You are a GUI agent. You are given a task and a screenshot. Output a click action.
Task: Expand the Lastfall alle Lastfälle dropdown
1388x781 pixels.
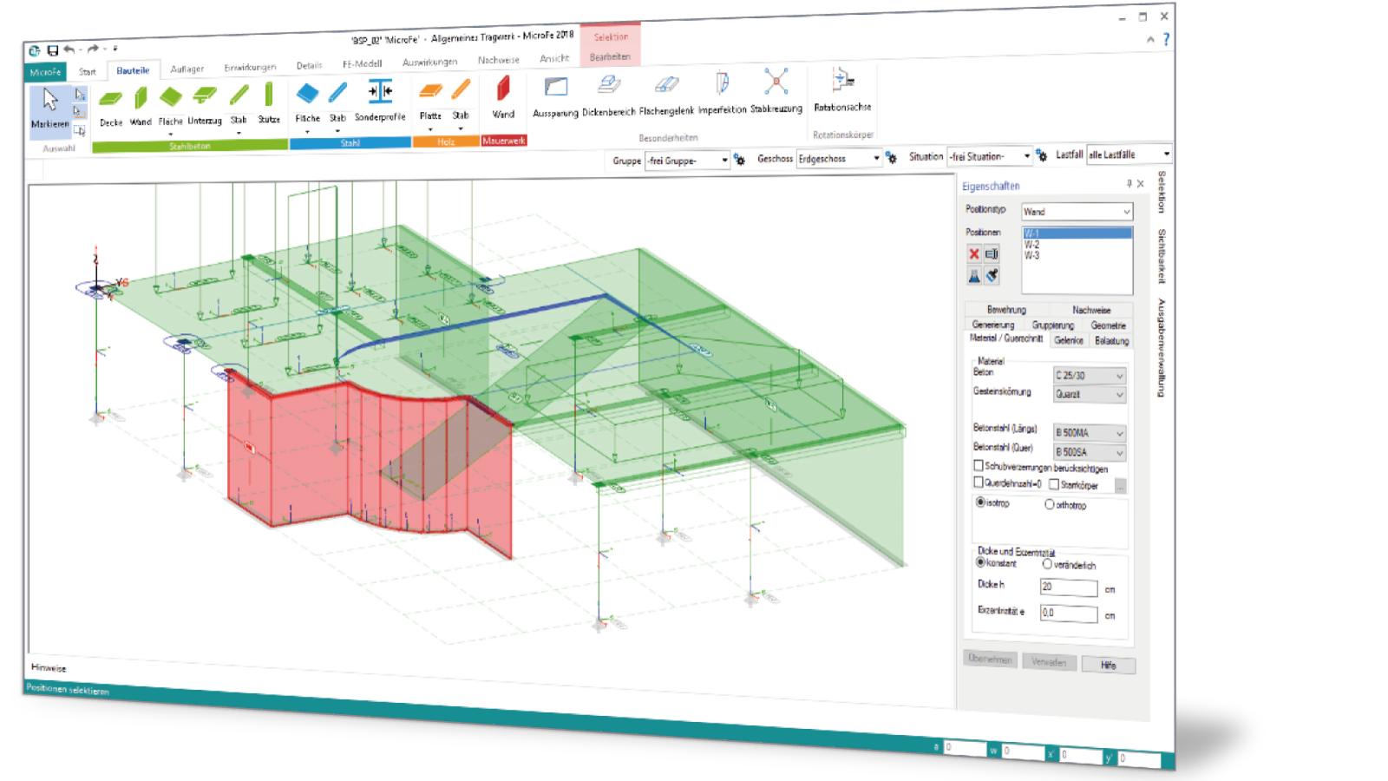coord(1129,154)
